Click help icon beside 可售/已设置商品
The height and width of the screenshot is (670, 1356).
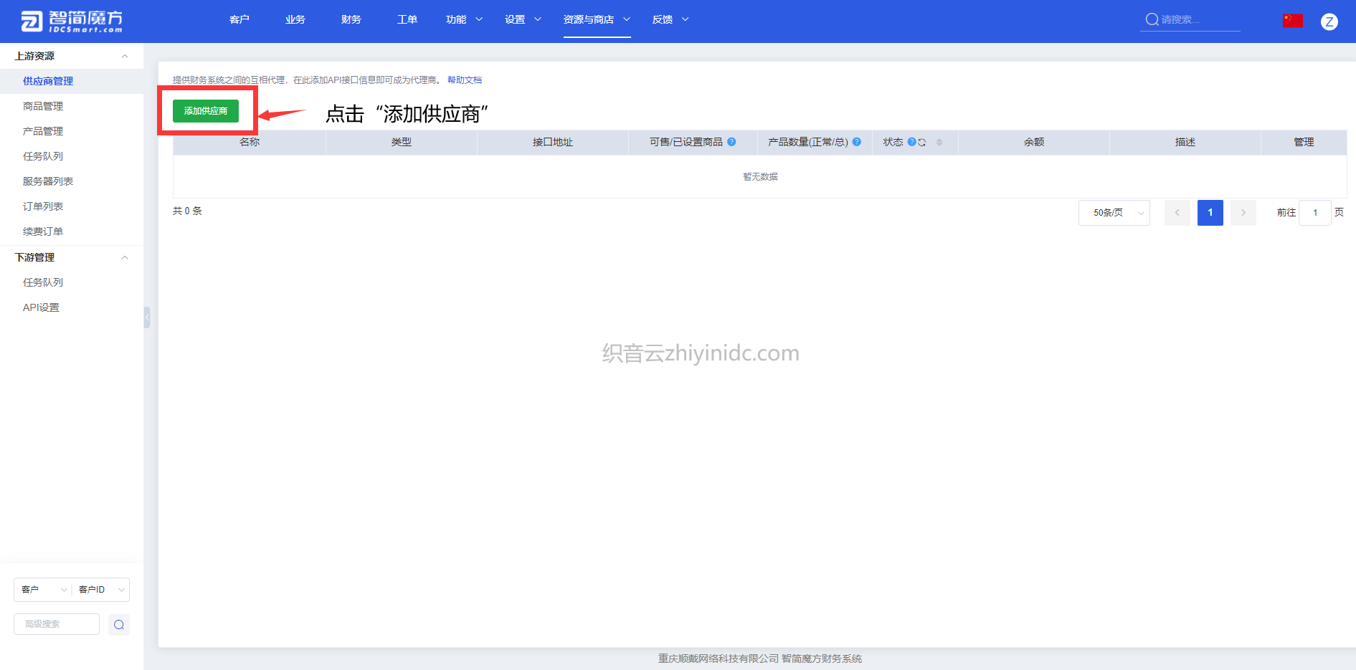pos(731,142)
